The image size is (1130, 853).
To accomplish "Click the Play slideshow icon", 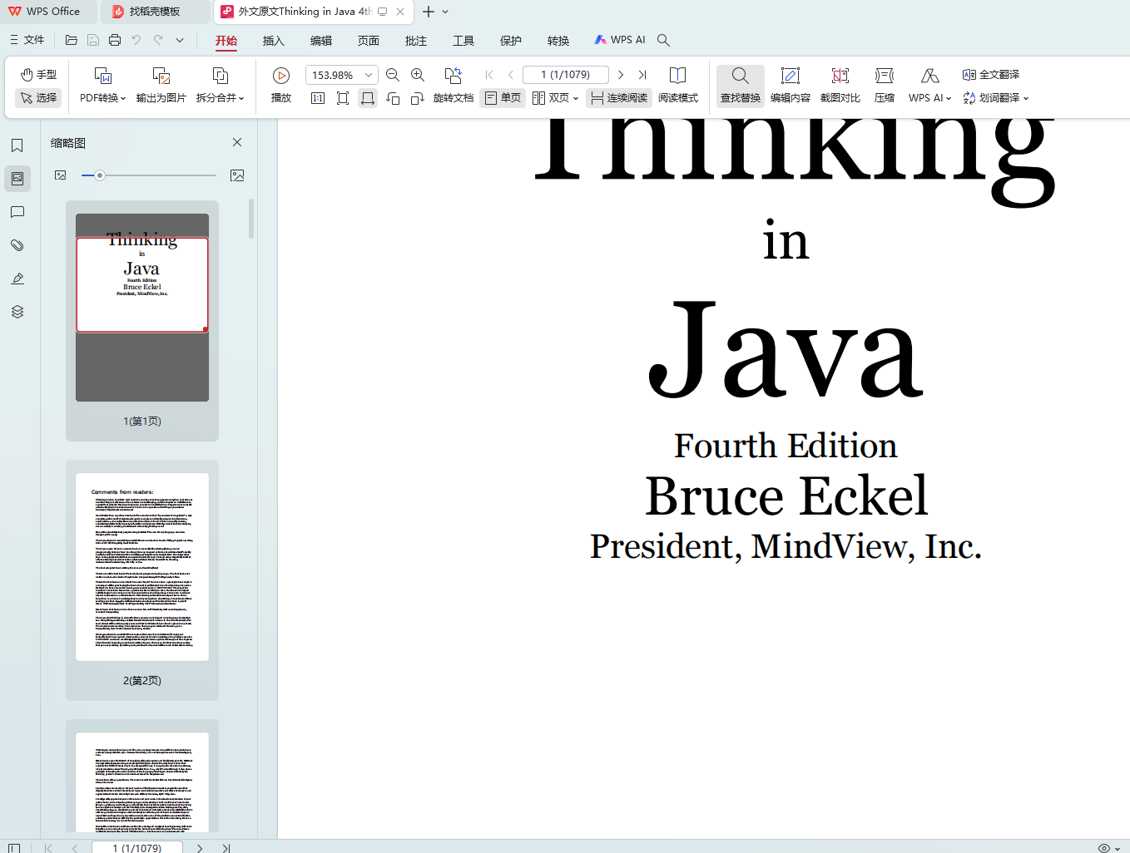I will (x=281, y=76).
